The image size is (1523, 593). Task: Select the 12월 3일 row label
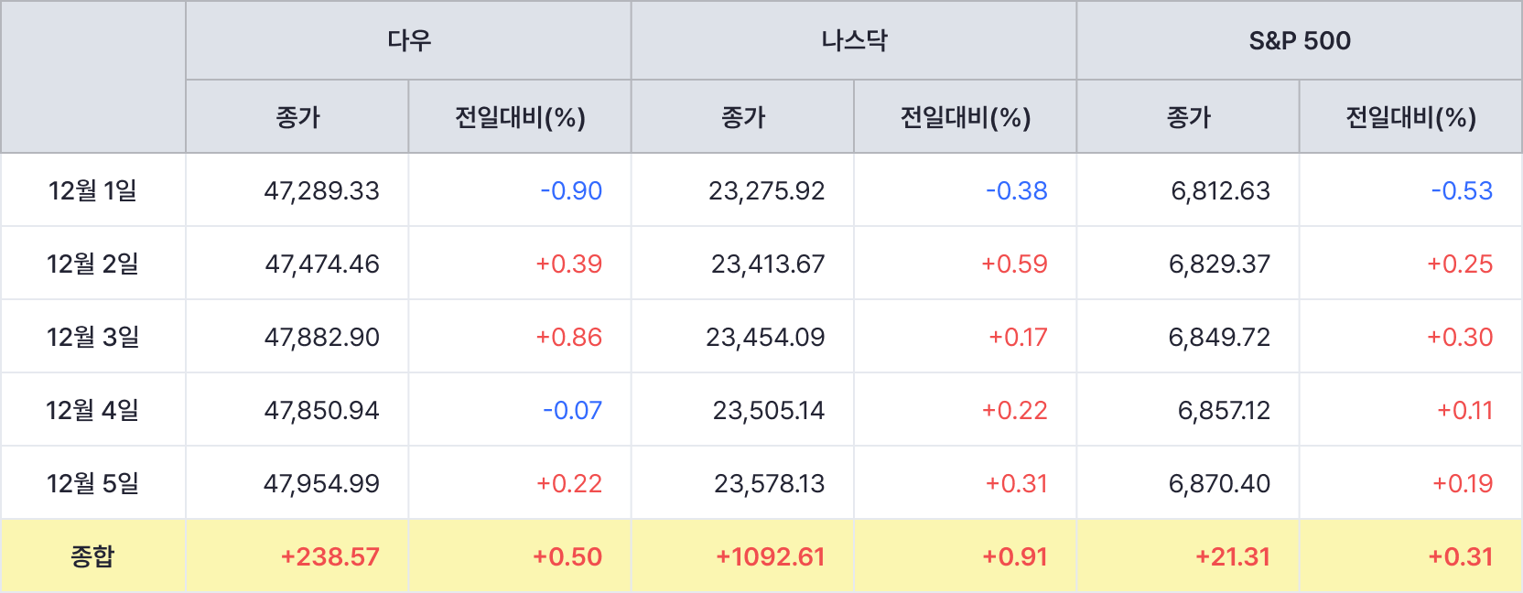pos(92,337)
